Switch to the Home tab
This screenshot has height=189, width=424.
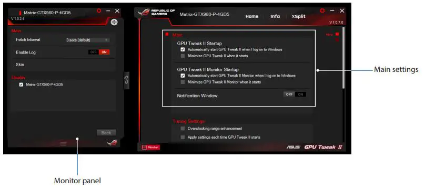[252, 16]
